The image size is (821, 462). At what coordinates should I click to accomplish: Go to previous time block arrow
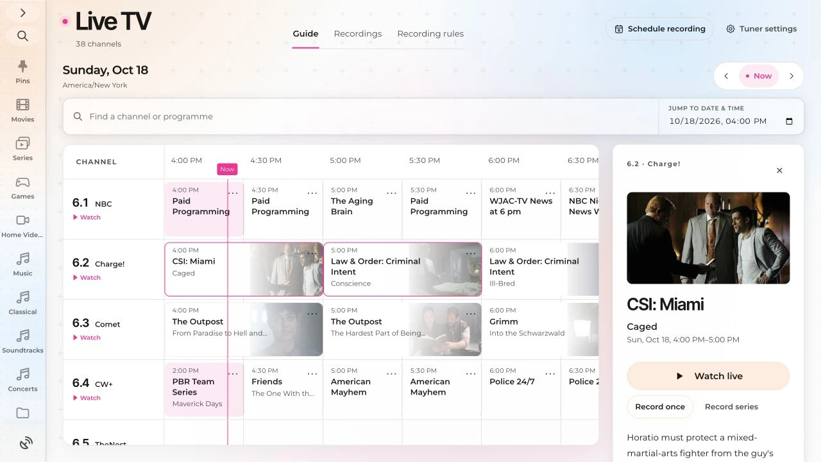click(x=726, y=76)
